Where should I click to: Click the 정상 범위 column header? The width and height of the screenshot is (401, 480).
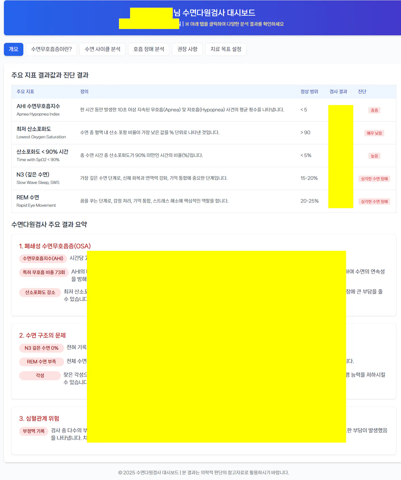coord(309,92)
